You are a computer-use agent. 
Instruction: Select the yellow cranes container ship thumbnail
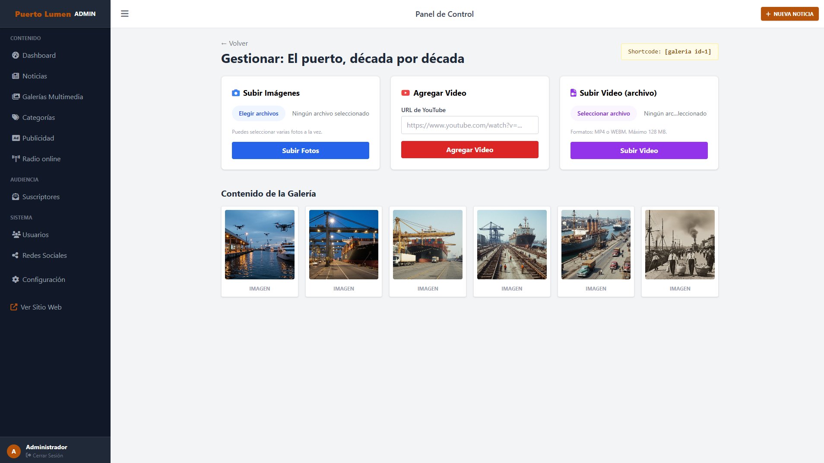click(x=428, y=244)
